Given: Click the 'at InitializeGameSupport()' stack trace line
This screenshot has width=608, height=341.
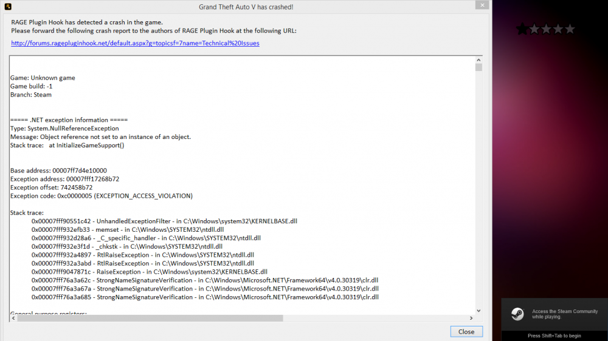Looking at the screenshot, I should 67,146.
